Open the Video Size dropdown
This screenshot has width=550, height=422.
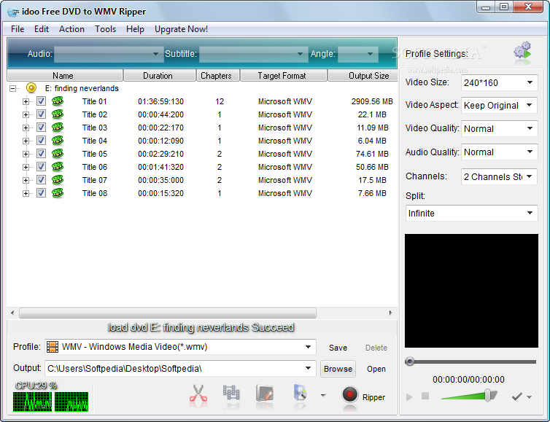pyautogui.click(x=499, y=82)
